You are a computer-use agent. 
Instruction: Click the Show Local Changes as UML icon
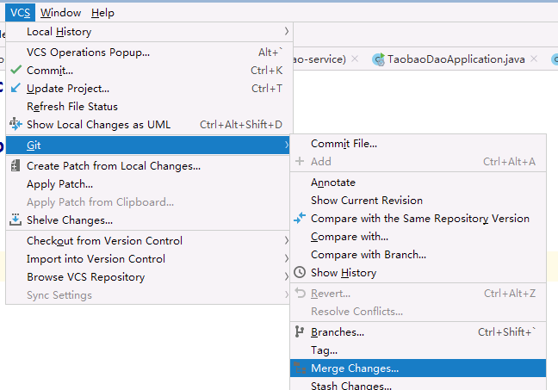pyautogui.click(x=15, y=124)
